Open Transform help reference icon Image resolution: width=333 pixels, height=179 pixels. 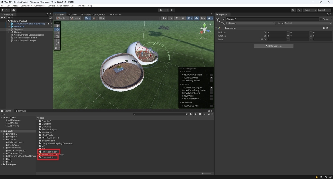tap(324, 28)
